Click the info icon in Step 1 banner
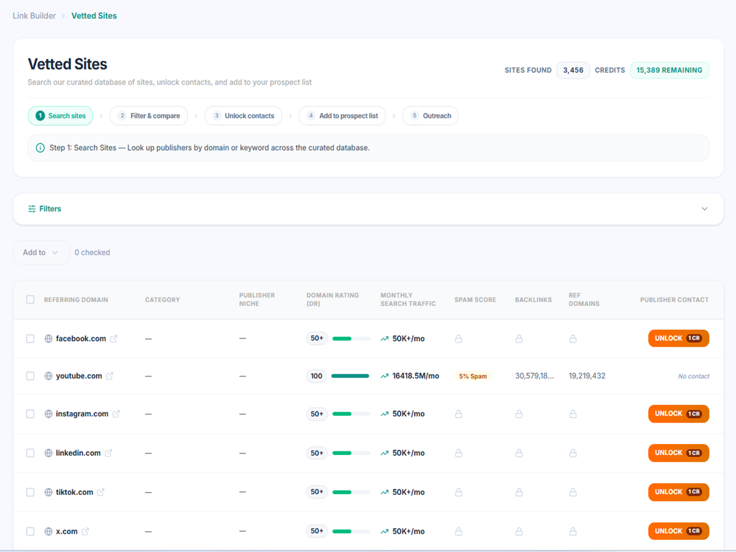 [x=40, y=148]
